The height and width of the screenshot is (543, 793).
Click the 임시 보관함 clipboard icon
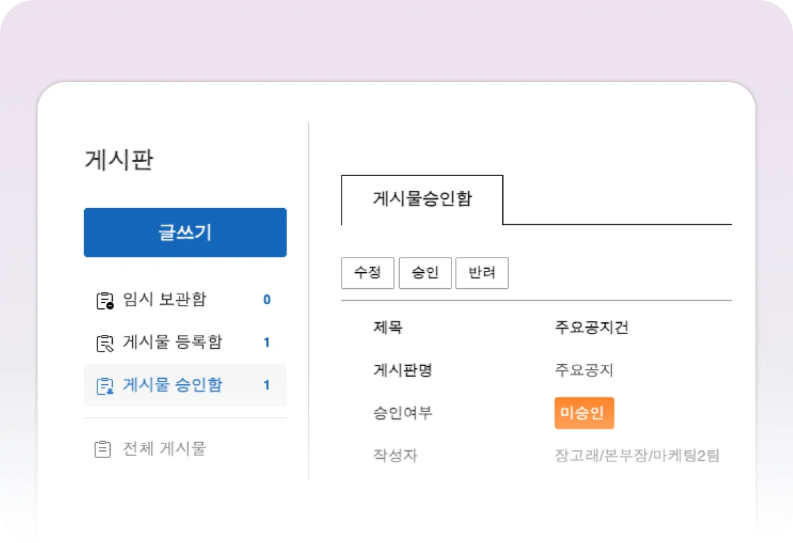tap(104, 301)
